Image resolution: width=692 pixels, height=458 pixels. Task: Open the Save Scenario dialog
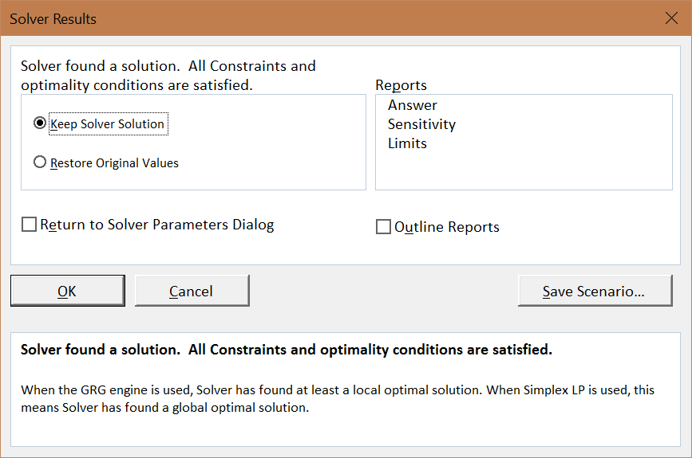click(x=594, y=291)
